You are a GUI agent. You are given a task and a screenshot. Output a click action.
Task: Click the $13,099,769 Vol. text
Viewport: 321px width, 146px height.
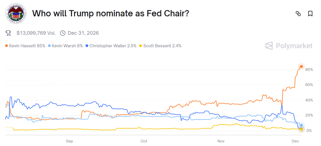click(36, 33)
